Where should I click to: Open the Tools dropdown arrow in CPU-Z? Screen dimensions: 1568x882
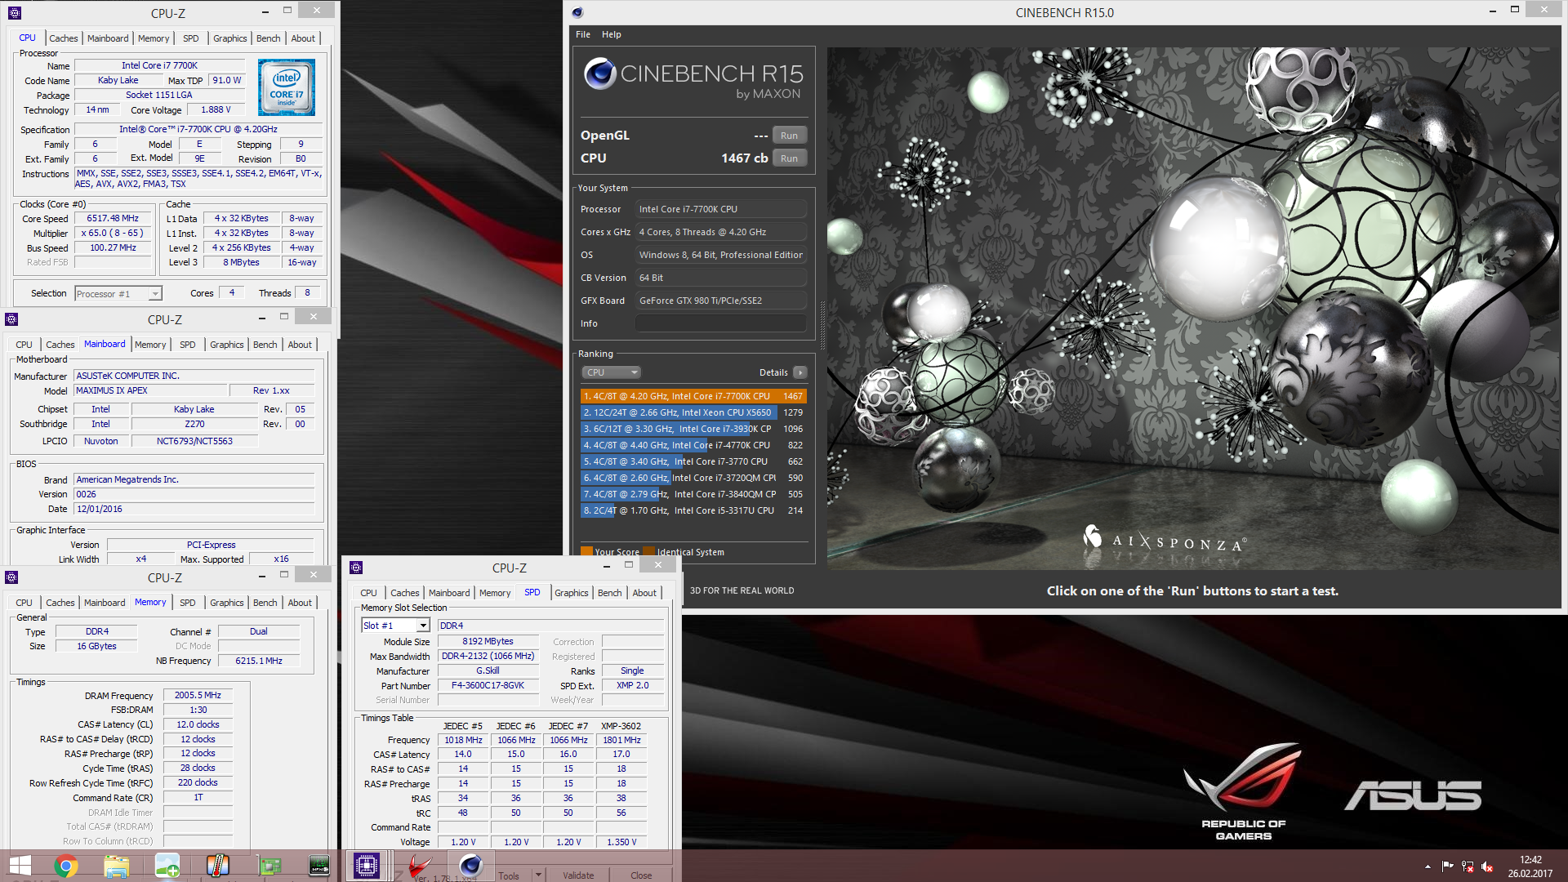[x=538, y=875]
